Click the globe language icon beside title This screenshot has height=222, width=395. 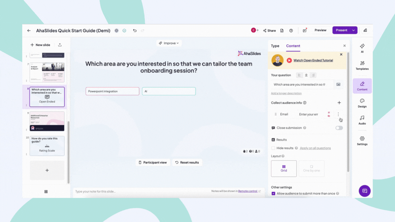(116, 30)
